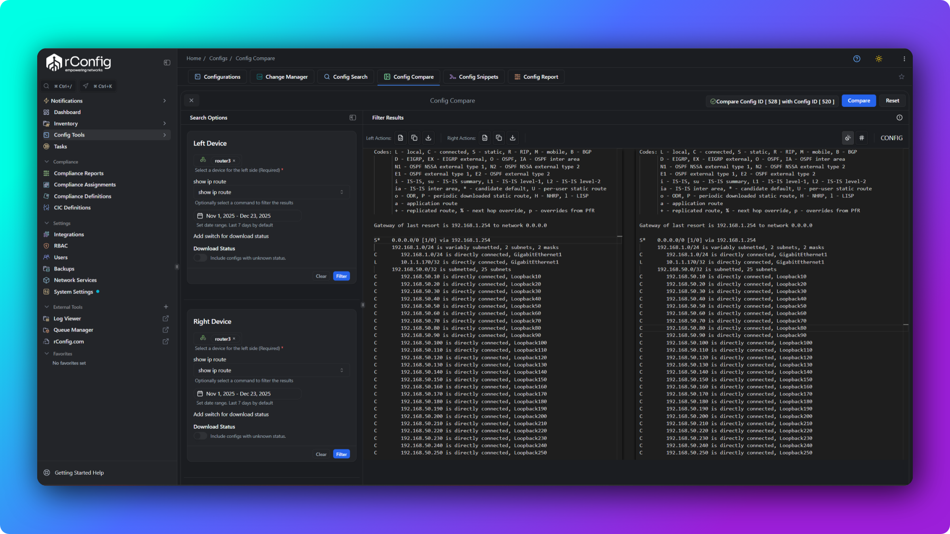Expand Notifications menu chevron
This screenshot has width=950, height=534.
(x=165, y=101)
